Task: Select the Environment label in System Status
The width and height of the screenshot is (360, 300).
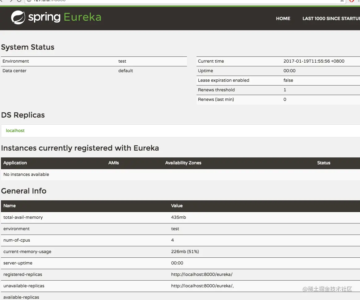Action: [x=16, y=61]
